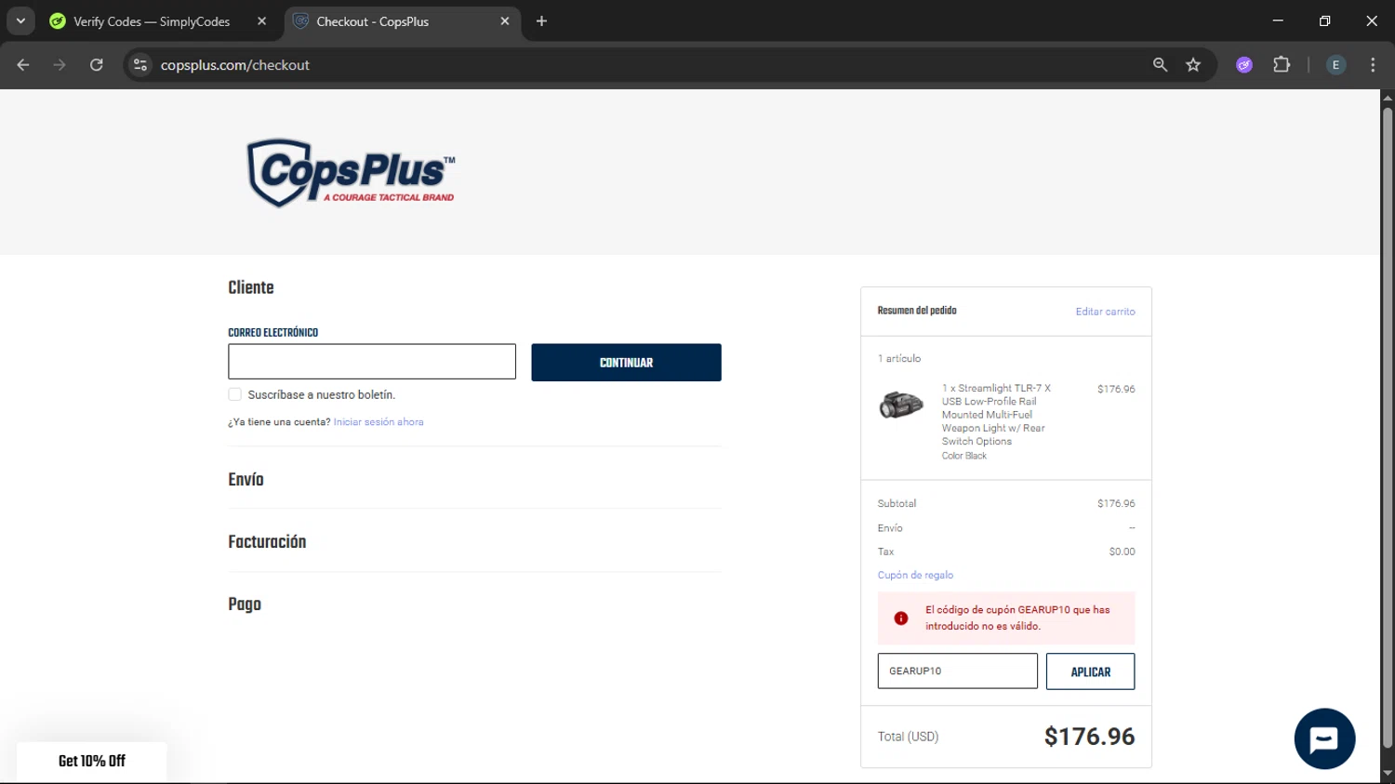Image resolution: width=1395 pixels, height=784 pixels.
Task: Click the CopsPlus logo
Action: 352,173
